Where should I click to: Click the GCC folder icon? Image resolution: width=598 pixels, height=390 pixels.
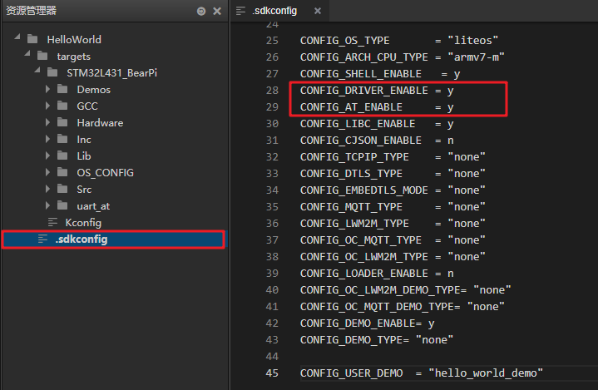[62, 106]
